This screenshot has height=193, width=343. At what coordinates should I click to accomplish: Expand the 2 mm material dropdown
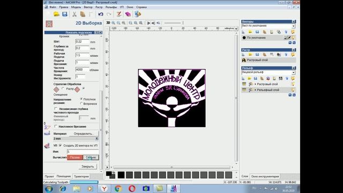click(96, 139)
